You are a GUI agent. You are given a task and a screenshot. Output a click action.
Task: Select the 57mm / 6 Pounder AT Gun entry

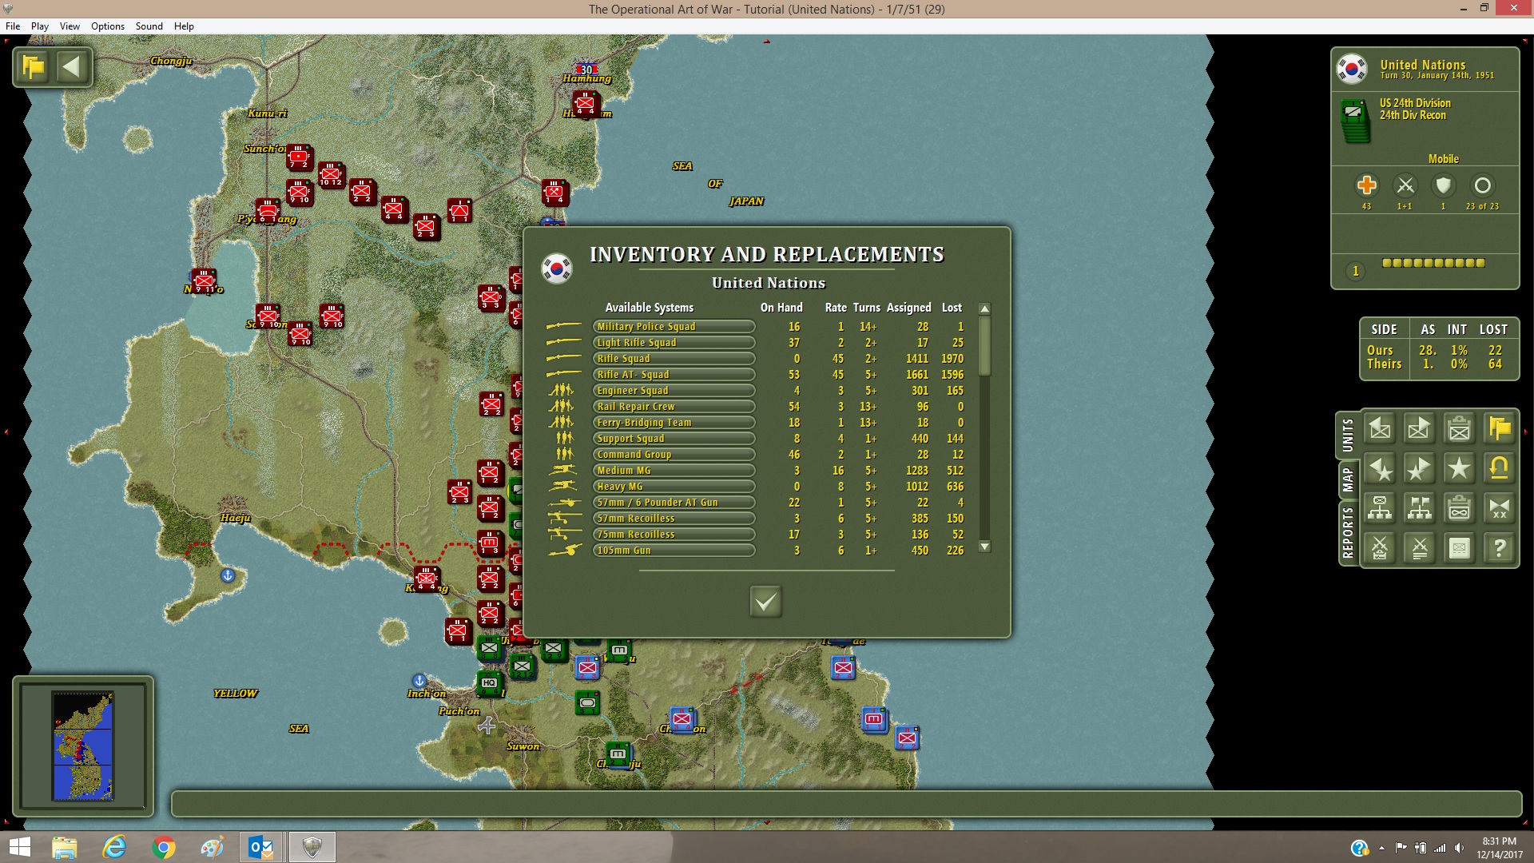coord(674,503)
